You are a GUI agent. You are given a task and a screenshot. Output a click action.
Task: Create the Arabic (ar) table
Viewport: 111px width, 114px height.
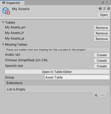[x=102, y=55]
